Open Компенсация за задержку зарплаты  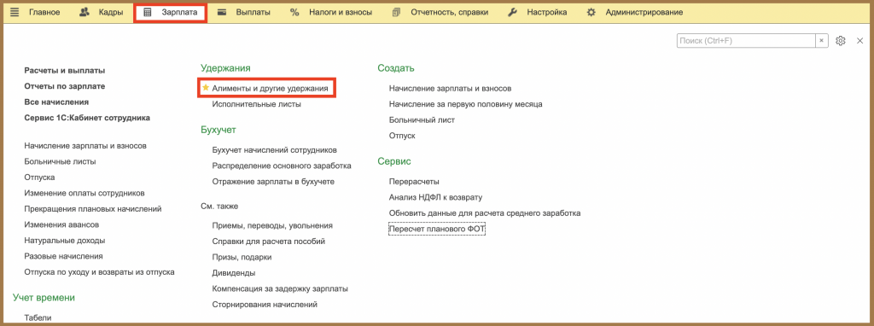click(280, 288)
